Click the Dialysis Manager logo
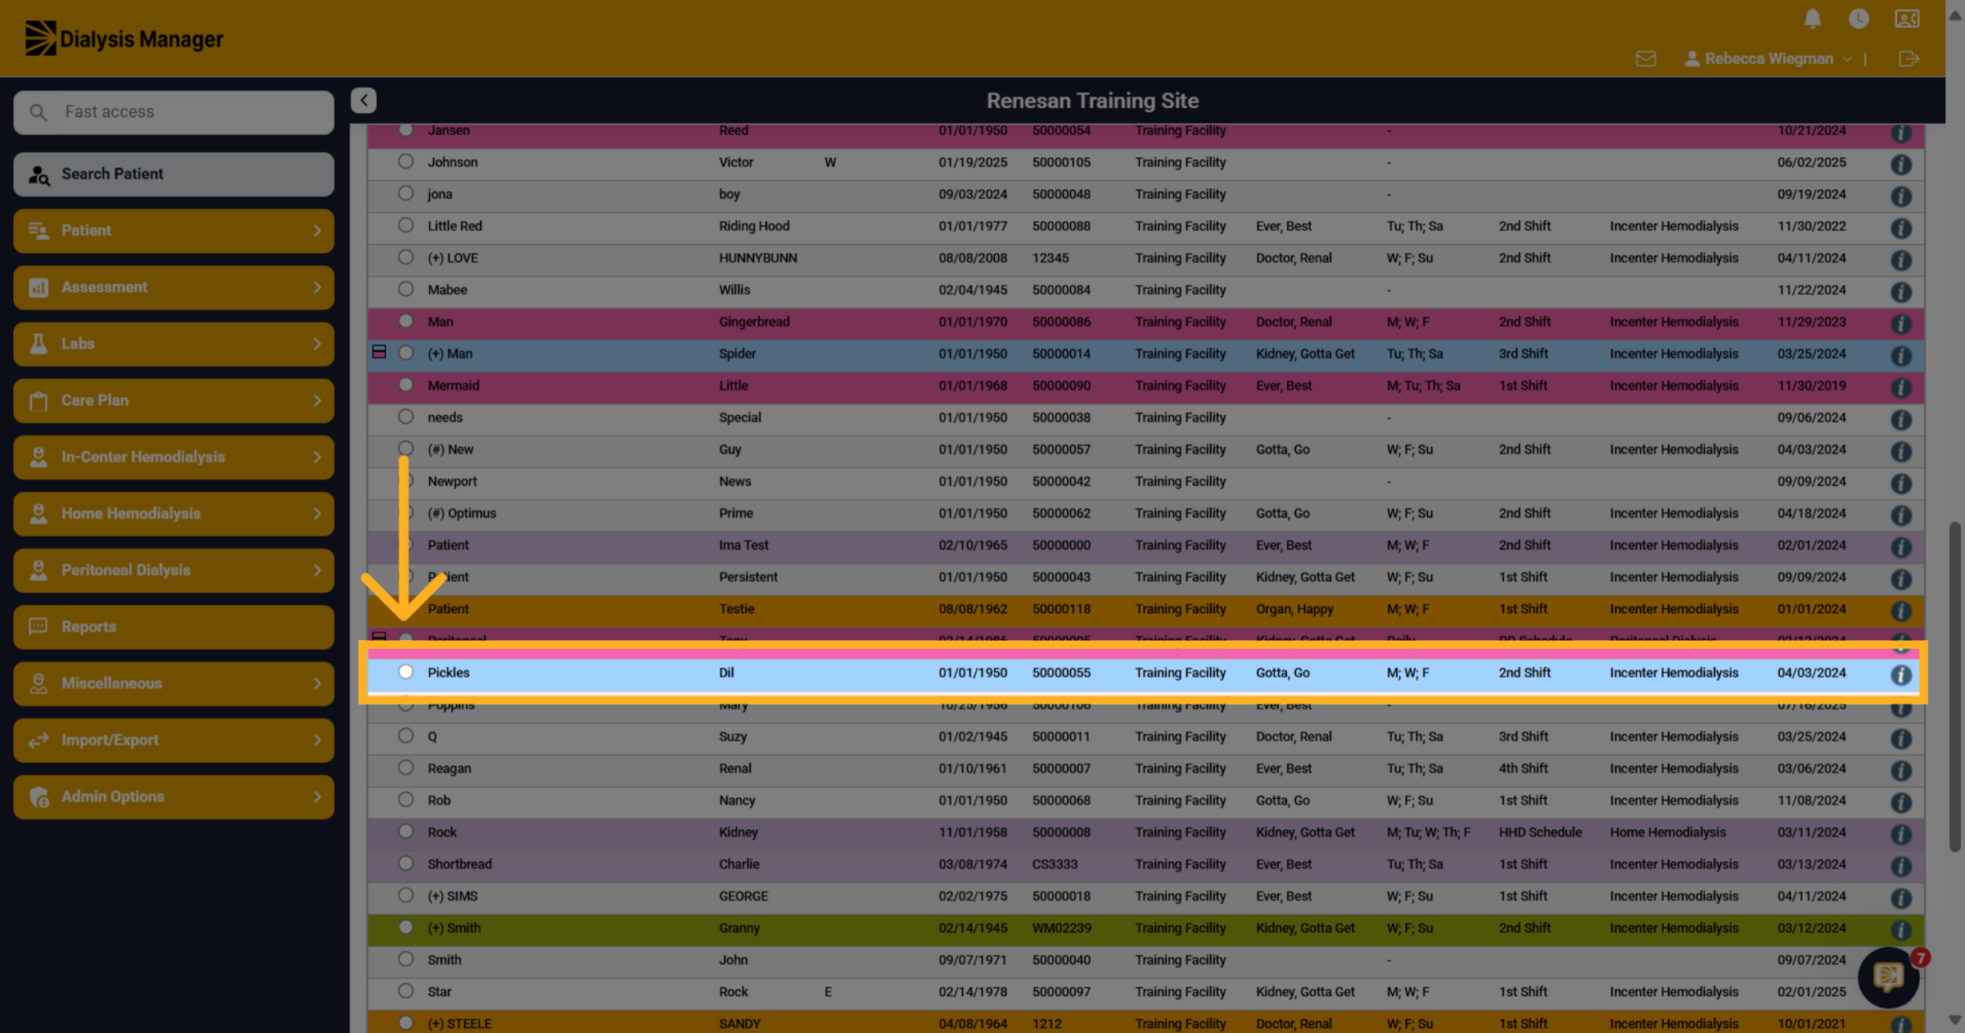Viewport: 1965px width, 1033px height. coord(124,38)
